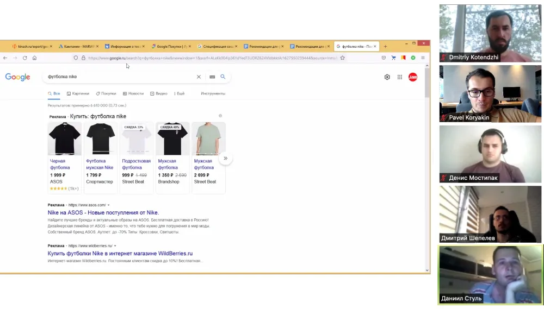Open the Мужская футболка Brandshop product link

click(168, 164)
